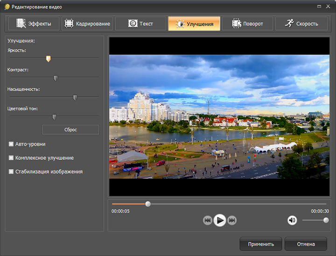Viewport: 336px width, 256px height.
Task: Click the Отмена button
Action: [306, 244]
